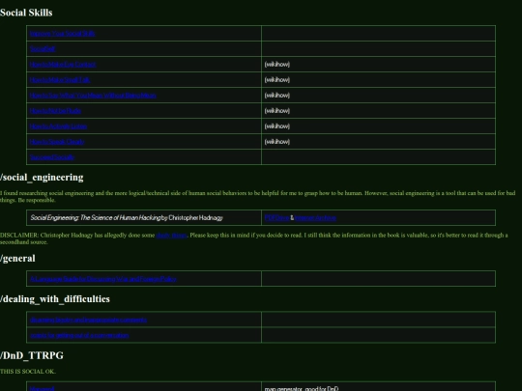Click (wikihow) in the Say What You Mean row
The image size is (522, 391).
(277, 96)
